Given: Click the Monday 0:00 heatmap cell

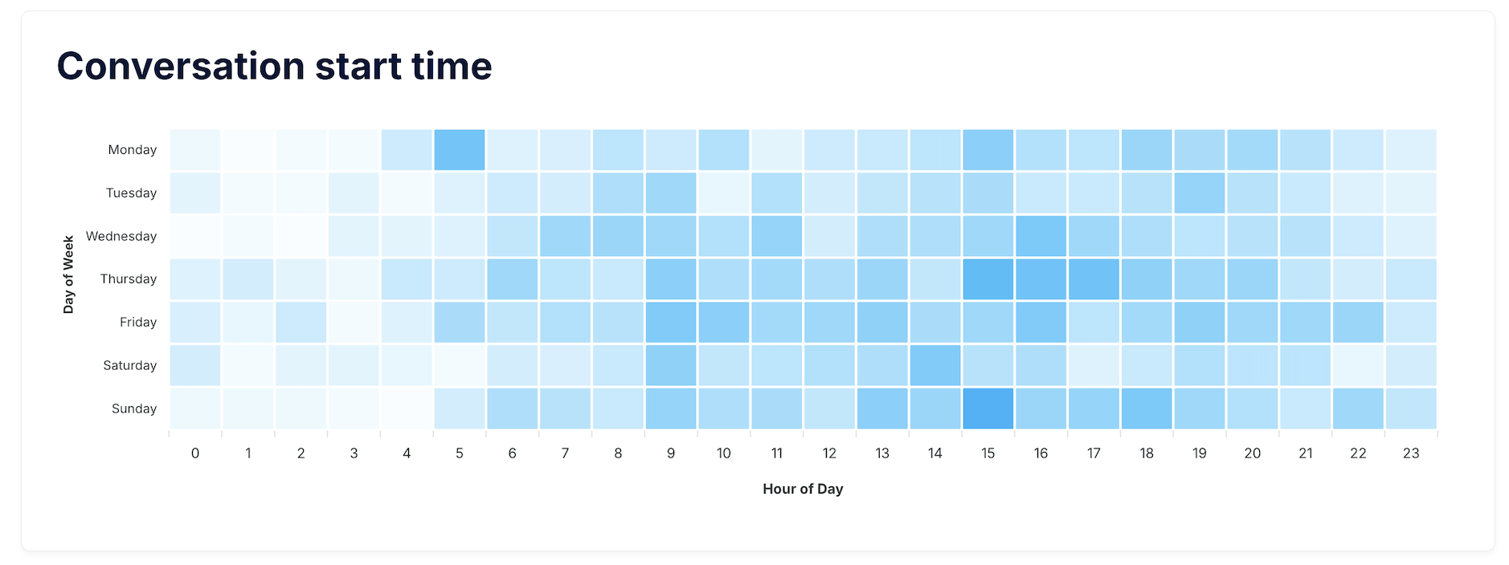Looking at the screenshot, I should (195, 150).
